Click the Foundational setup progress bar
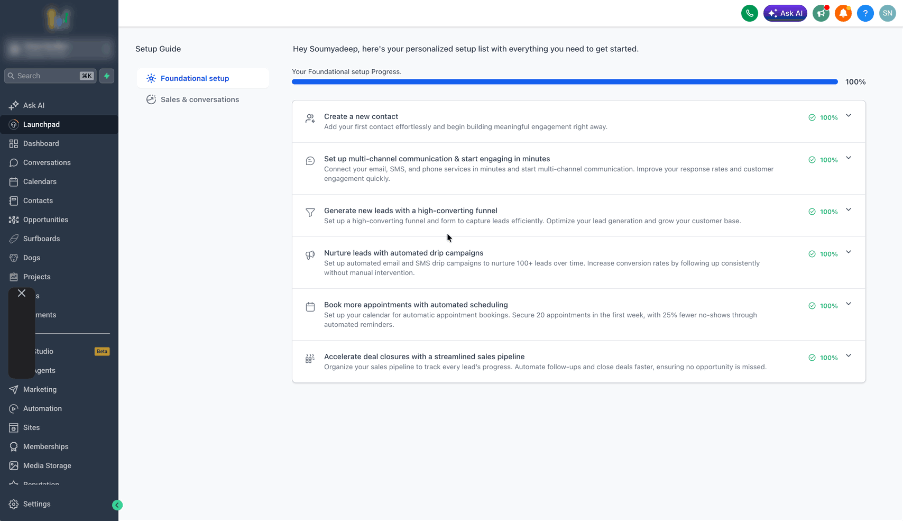903x521 pixels. (x=565, y=82)
